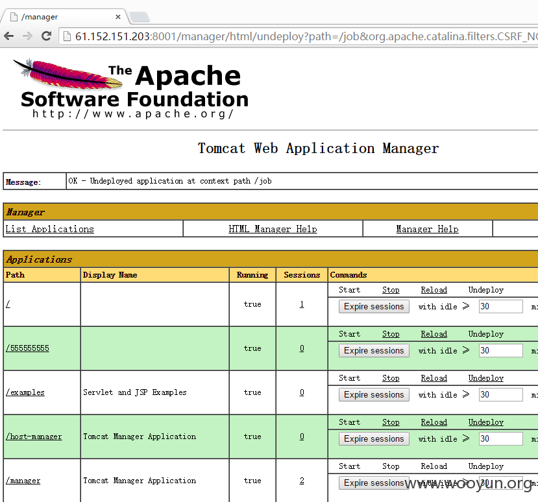Stop the root / application

pyautogui.click(x=391, y=290)
